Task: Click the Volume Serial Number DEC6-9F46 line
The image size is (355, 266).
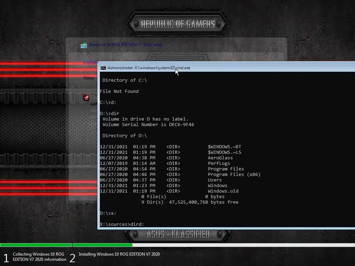Action: coord(148,124)
